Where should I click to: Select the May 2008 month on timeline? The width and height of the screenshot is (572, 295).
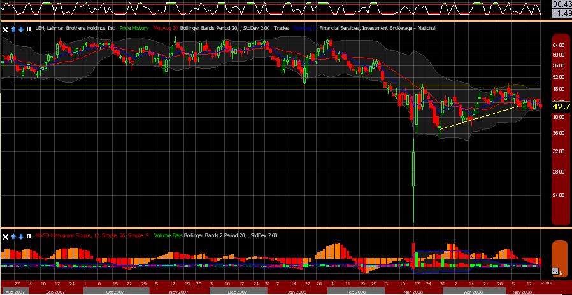pos(522,291)
